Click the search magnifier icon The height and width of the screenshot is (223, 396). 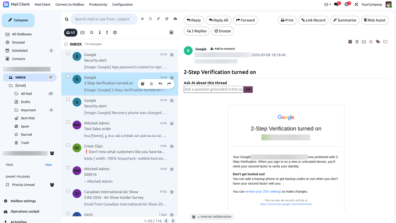pos(67,19)
